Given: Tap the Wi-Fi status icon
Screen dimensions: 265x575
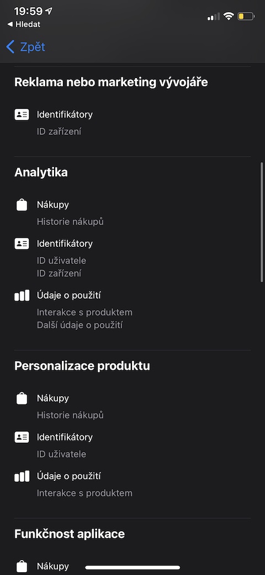Looking at the screenshot, I should point(229,16).
